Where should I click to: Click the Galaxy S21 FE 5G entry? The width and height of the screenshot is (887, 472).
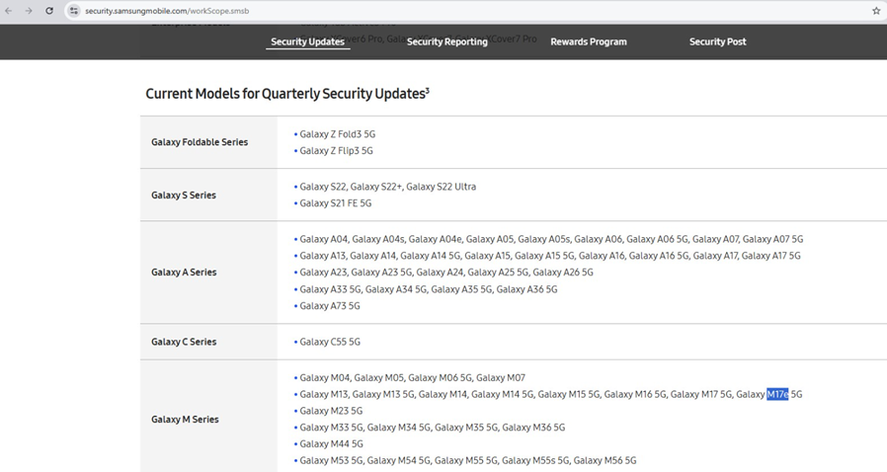click(335, 203)
